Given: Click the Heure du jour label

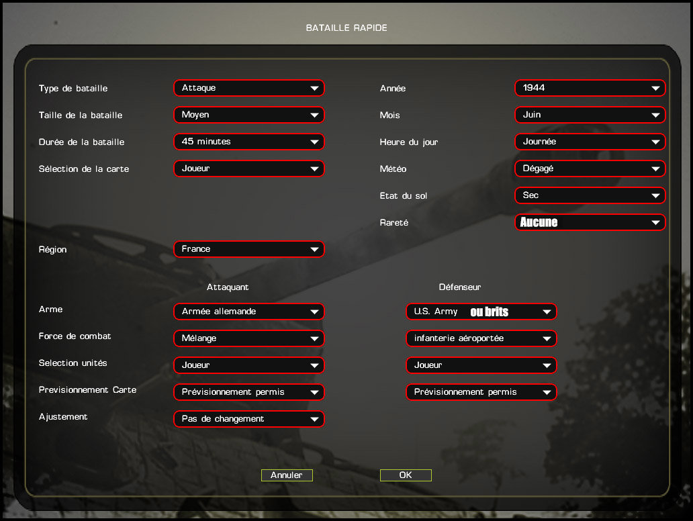Looking at the screenshot, I should pyautogui.click(x=409, y=142).
